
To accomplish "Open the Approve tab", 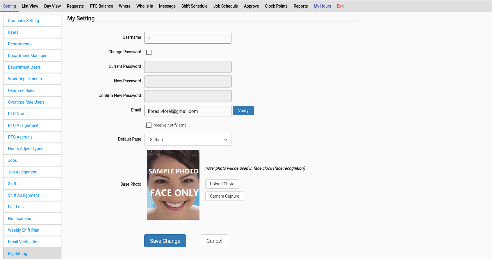I will 252,6.
